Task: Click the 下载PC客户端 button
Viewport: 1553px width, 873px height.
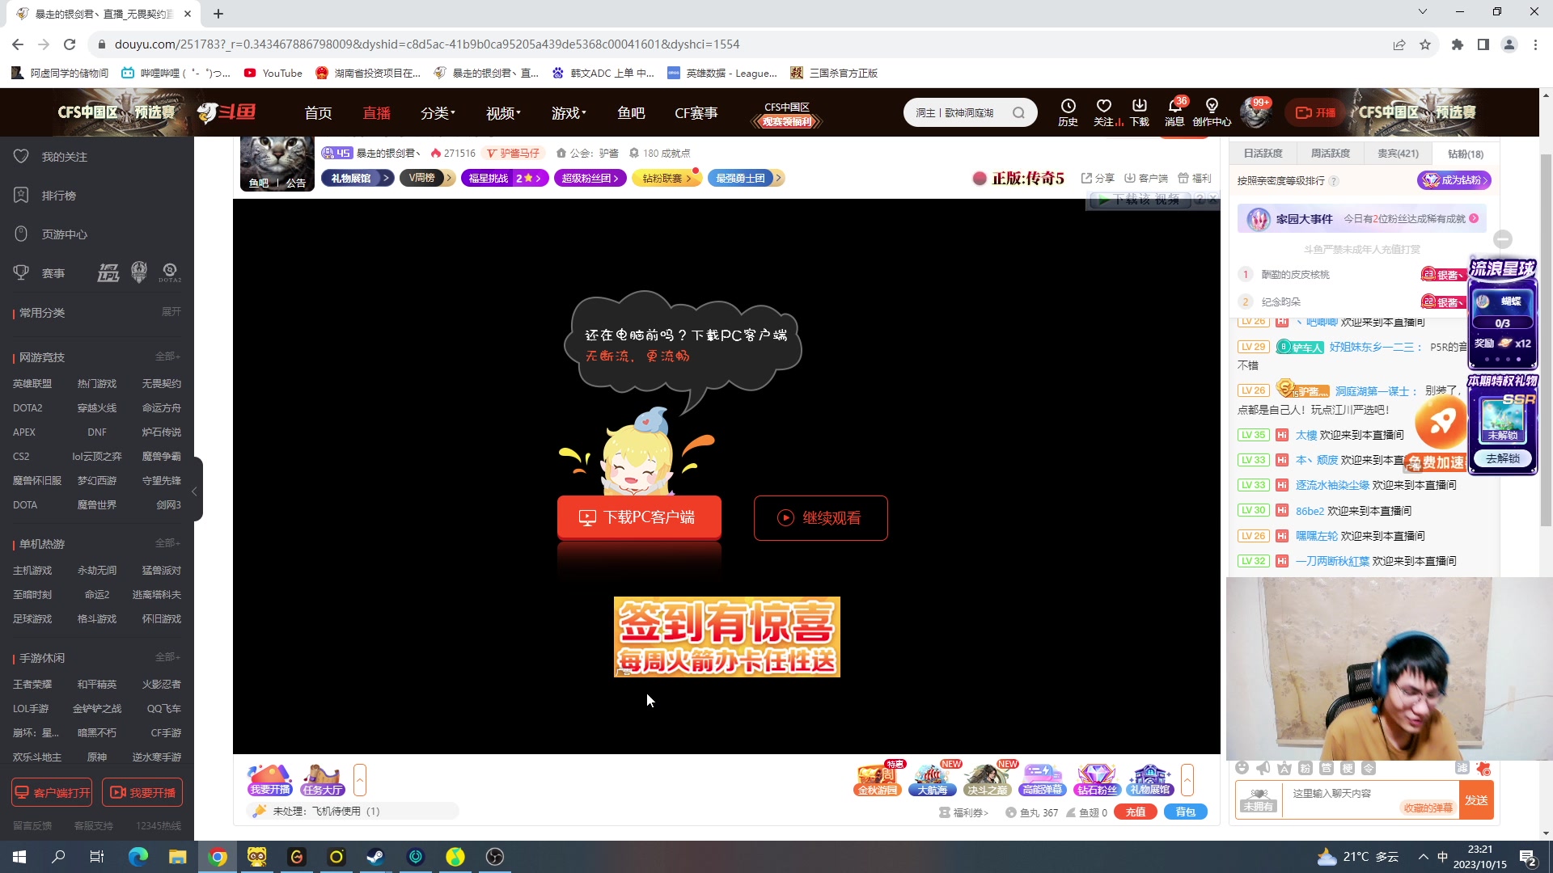Action: (x=639, y=517)
